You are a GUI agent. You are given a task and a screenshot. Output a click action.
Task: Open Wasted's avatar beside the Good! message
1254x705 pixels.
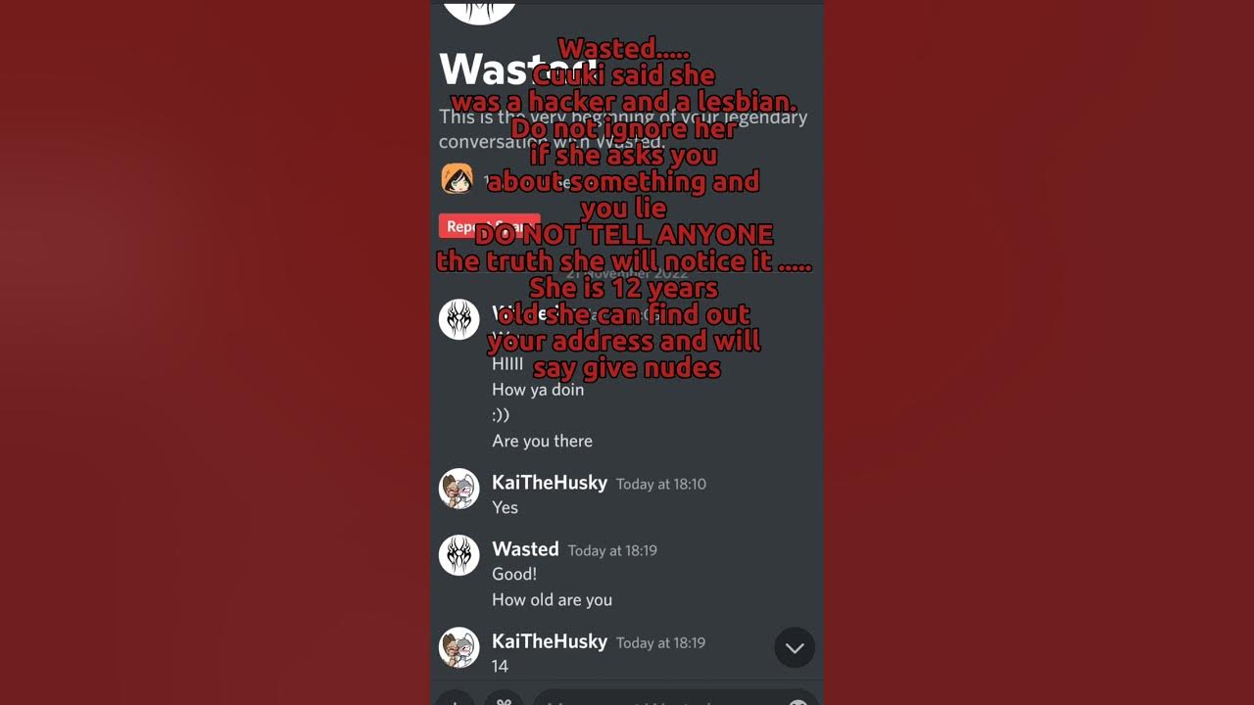coord(458,555)
